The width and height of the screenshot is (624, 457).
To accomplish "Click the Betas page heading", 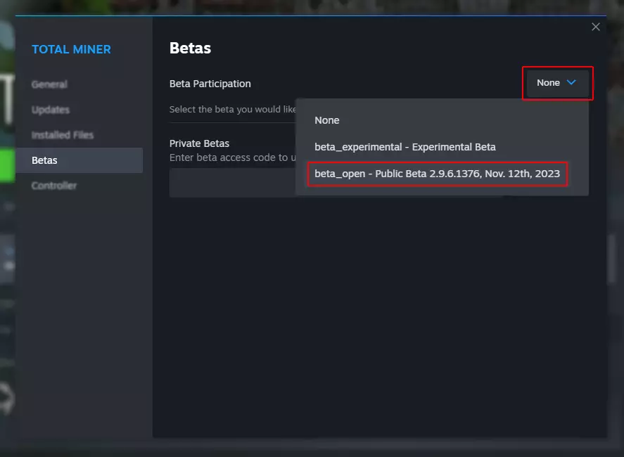I will pos(190,49).
